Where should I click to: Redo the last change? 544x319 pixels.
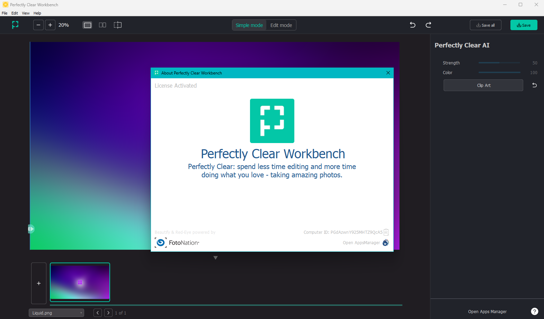[428, 25]
